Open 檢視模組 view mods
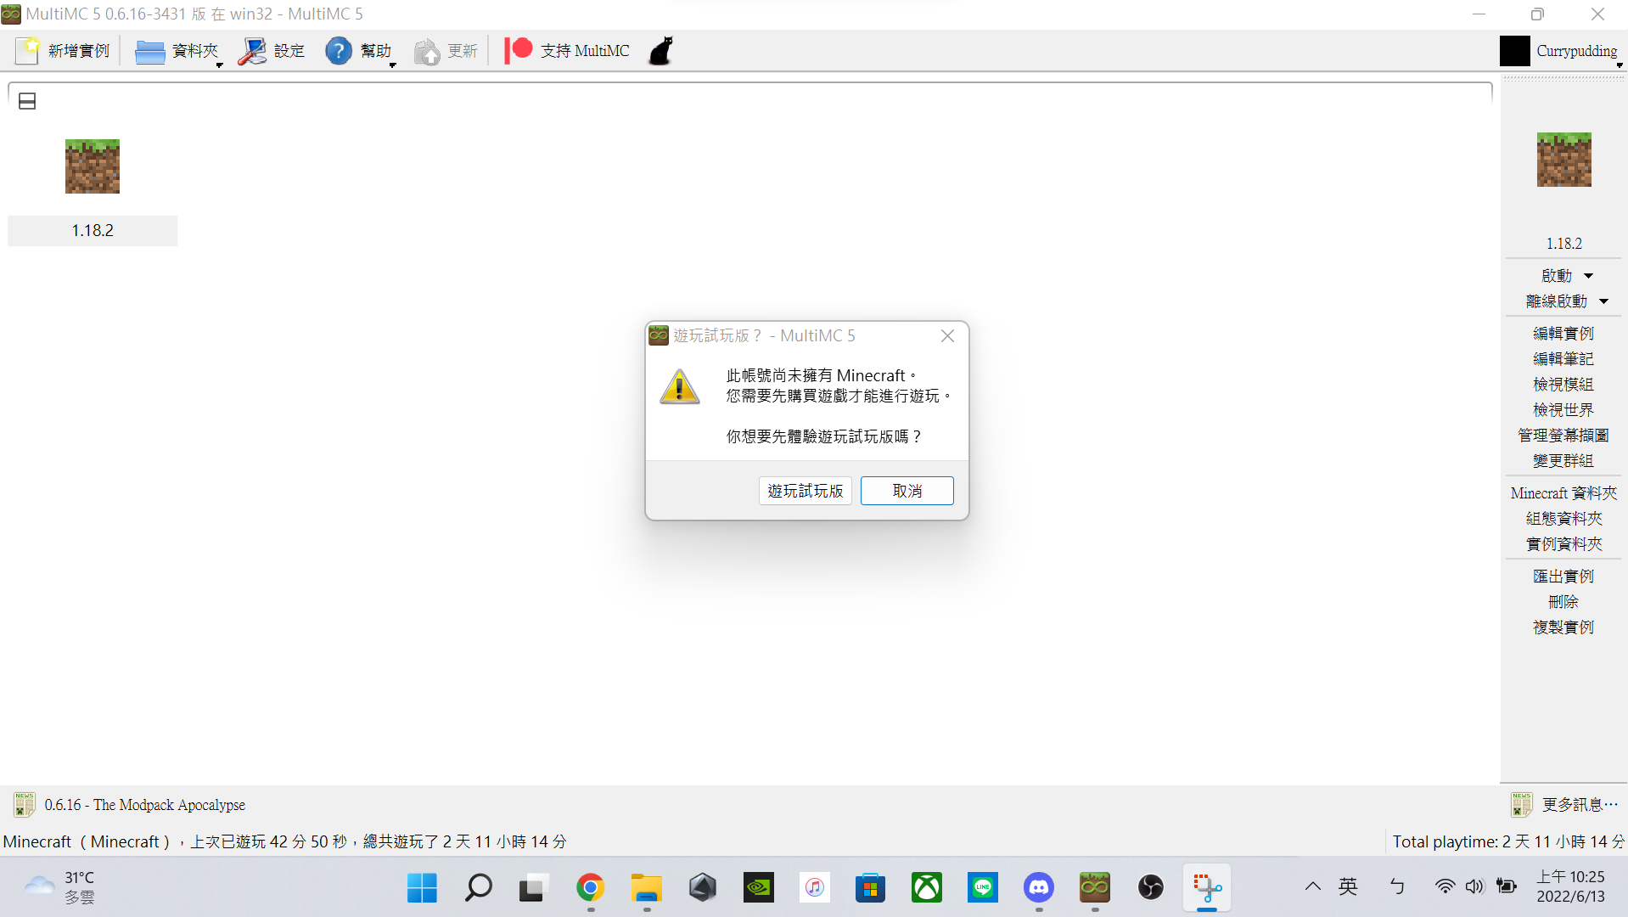This screenshot has height=917, width=1628. point(1563,385)
